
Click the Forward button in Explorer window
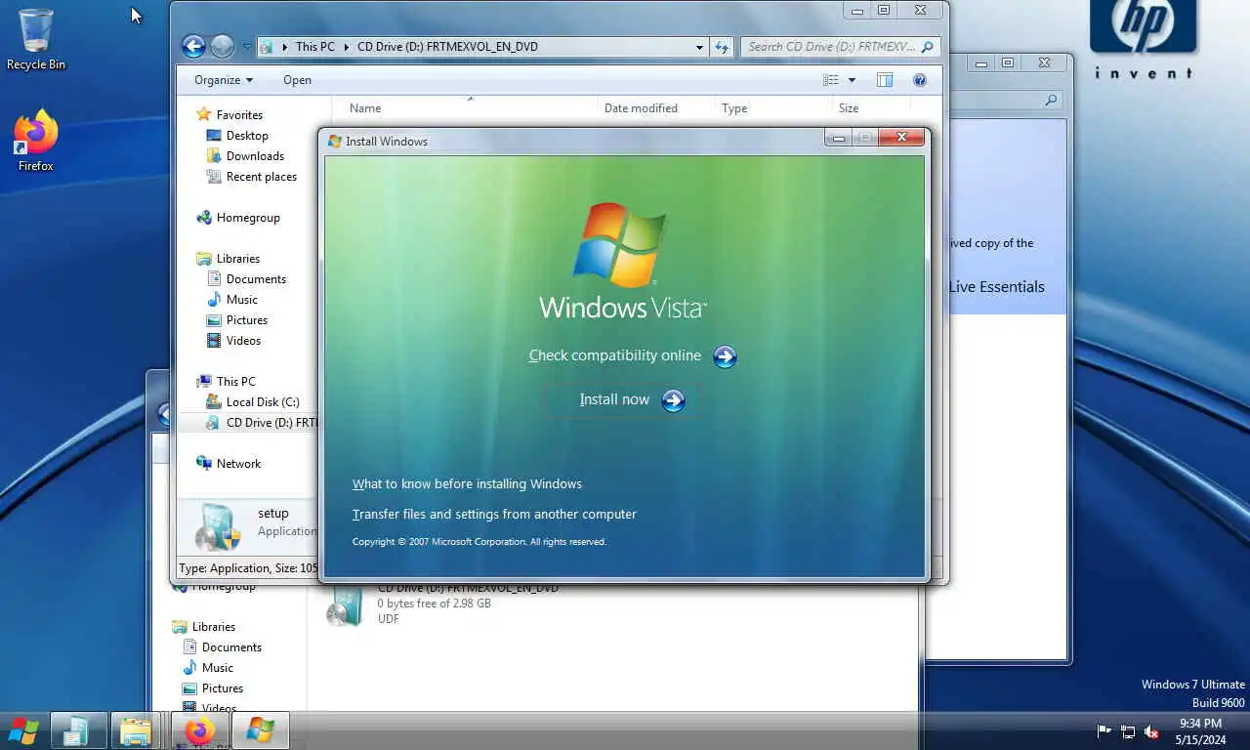223,46
